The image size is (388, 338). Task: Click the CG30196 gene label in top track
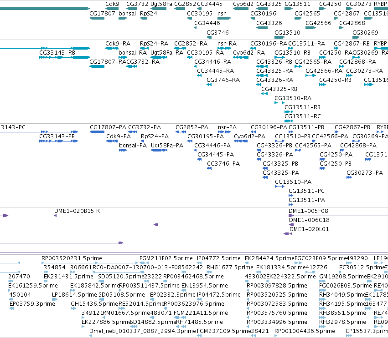point(263,14)
